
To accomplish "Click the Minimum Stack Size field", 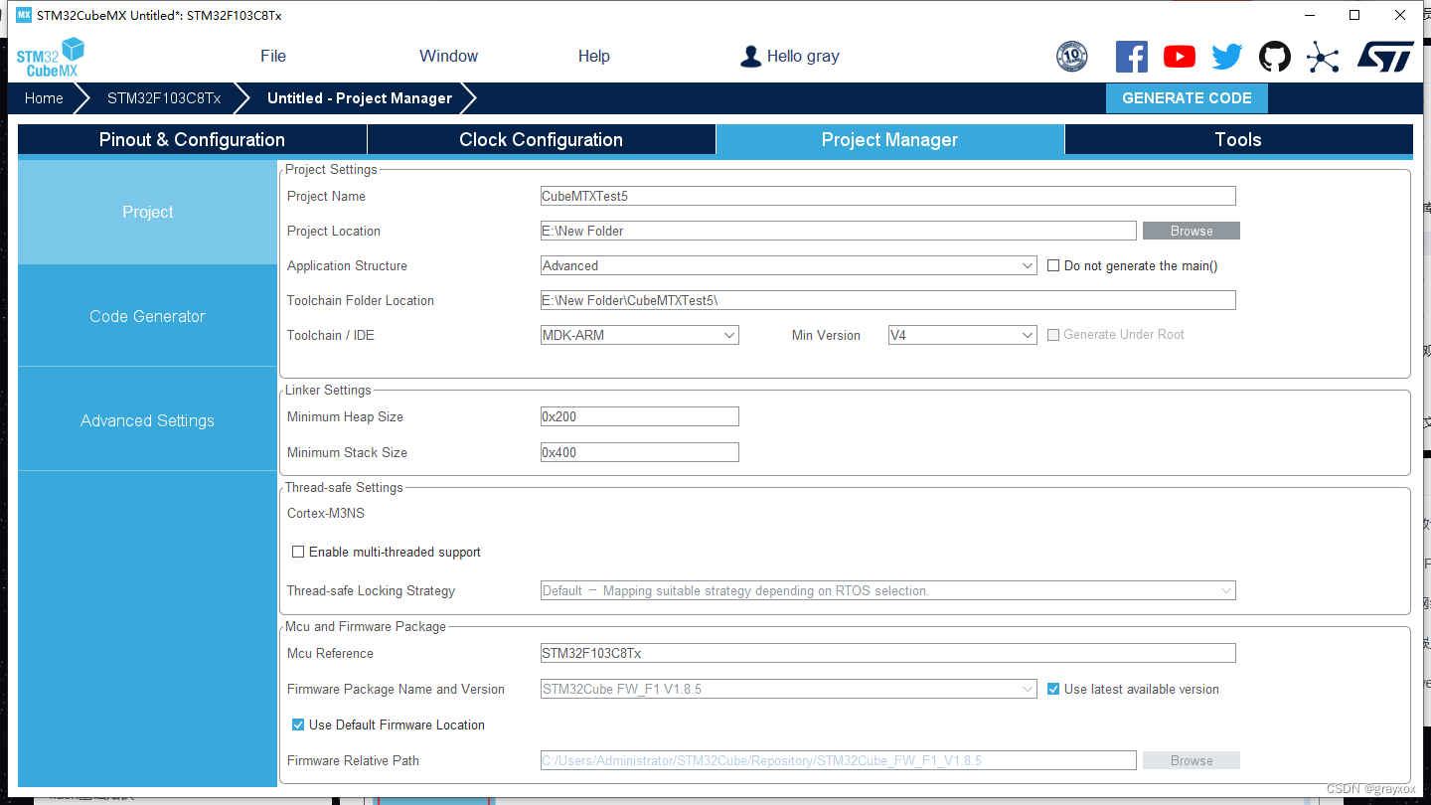I will pyautogui.click(x=640, y=452).
